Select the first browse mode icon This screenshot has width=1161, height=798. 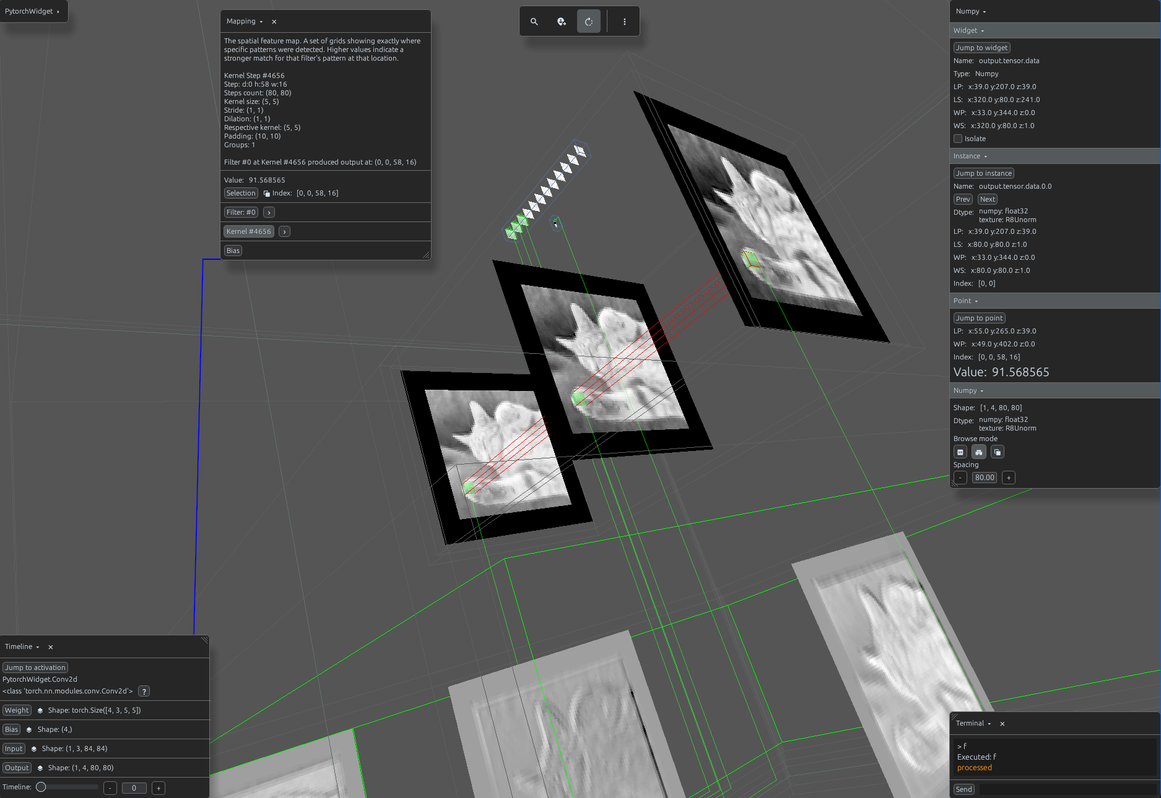point(960,452)
